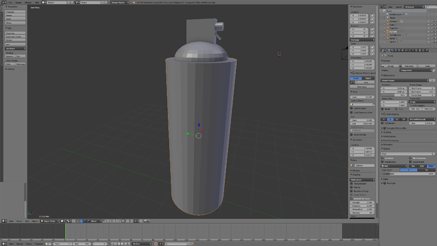Open the Display Image Editor dropdown
The width and height of the screenshot is (437, 246).
point(416,70)
